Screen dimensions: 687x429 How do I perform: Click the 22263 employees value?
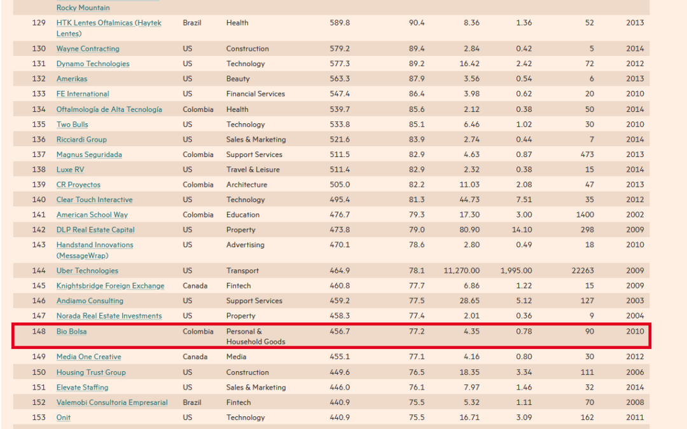(583, 271)
